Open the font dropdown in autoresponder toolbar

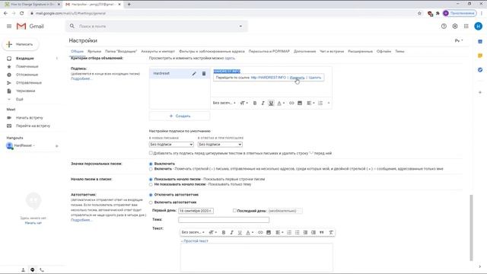[x=193, y=232]
